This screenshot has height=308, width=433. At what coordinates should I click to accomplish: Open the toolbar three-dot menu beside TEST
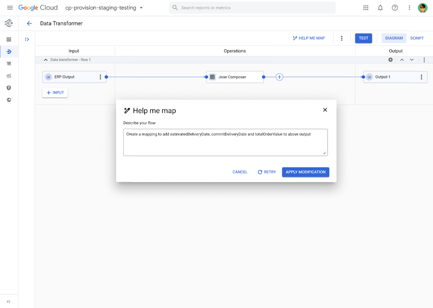point(342,38)
